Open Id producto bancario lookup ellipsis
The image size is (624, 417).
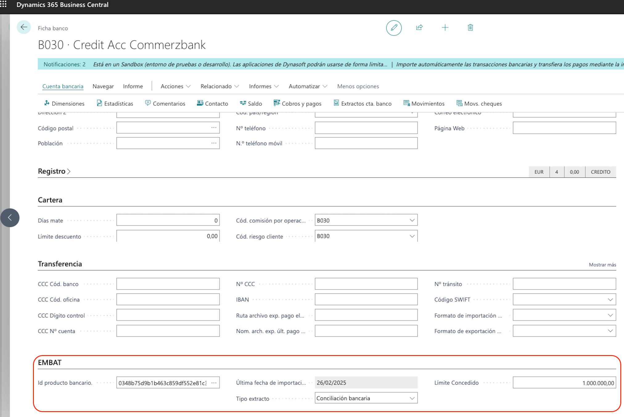coord(214,383)
